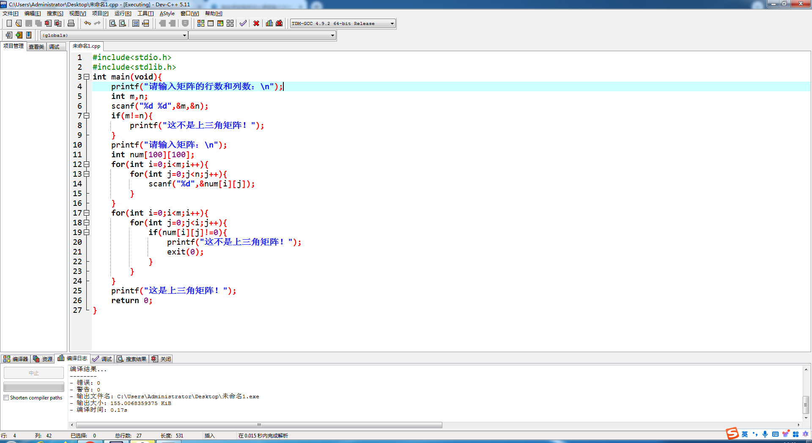Open the Sogou soft keyboard icon
This screenshot has width=812, height=443.
click(775, 434)
